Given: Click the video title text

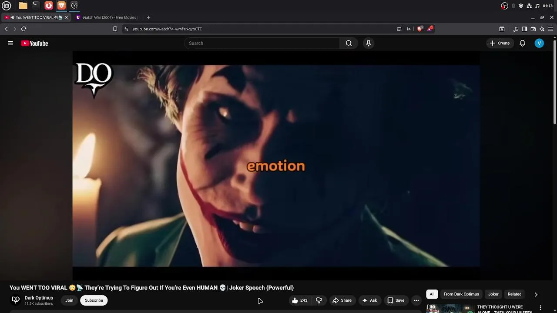Looking at the screenshot, I should point(151,288).
